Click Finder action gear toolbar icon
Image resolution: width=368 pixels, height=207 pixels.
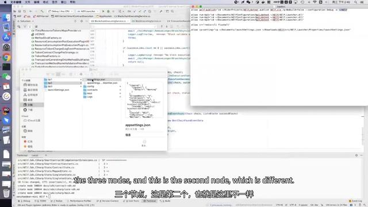pos(82,74)
